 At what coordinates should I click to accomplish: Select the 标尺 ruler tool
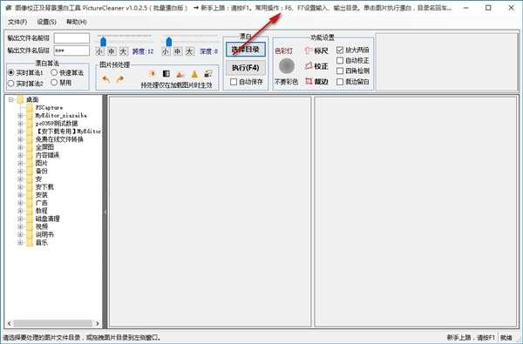pyautogui.click(x=316, y=51)
